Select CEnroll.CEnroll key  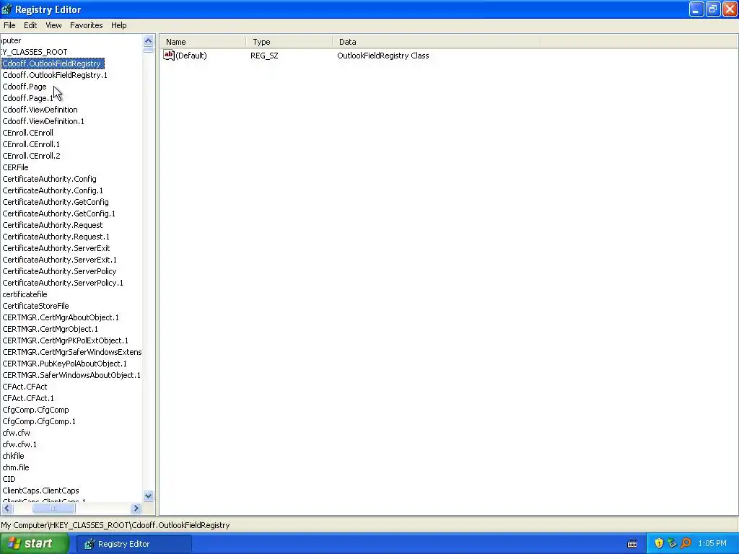(28, 133)
